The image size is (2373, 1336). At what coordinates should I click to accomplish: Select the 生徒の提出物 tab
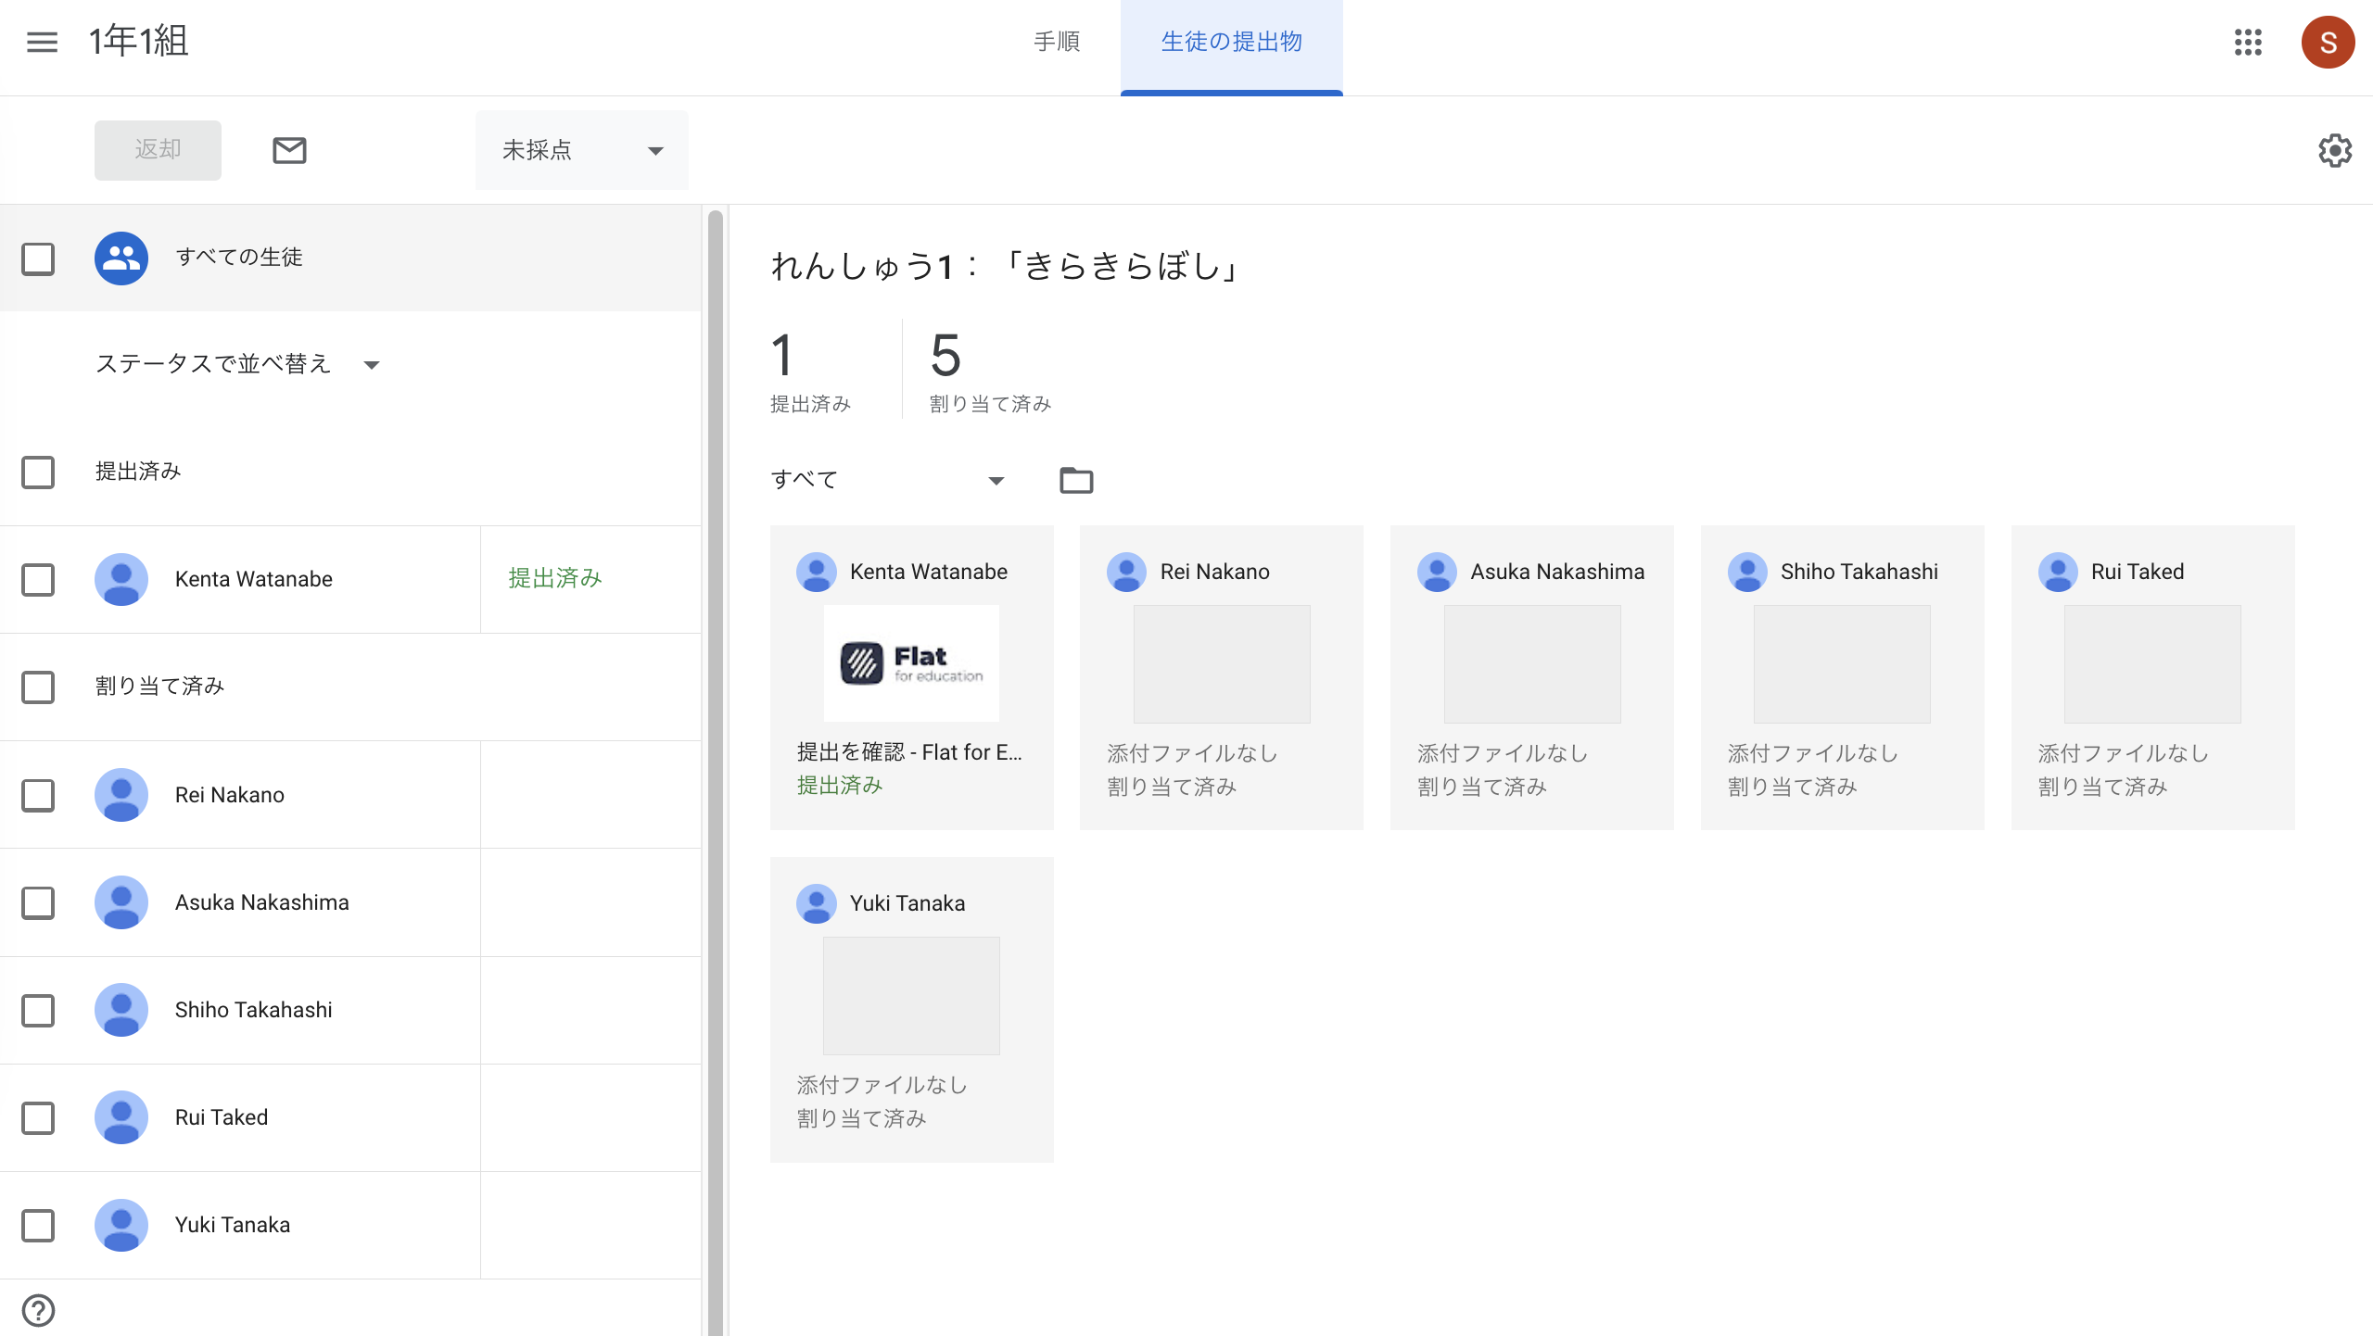coord(1230,42)
